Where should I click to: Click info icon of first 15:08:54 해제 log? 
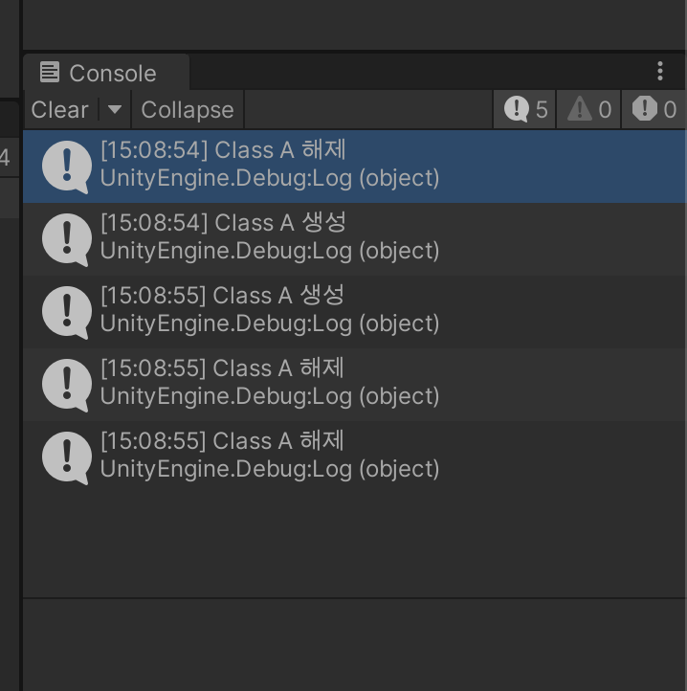click(66, 167)
